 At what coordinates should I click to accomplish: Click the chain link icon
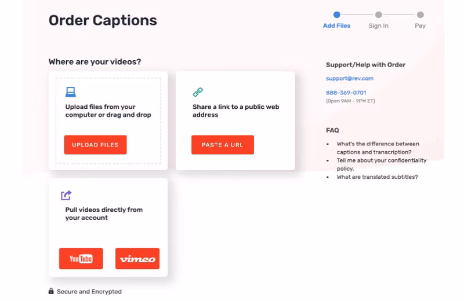(x=198, y=92)
